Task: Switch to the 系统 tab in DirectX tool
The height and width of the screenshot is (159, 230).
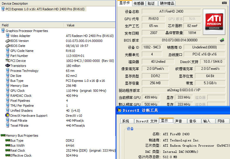Action: click(x=127, y=121)
